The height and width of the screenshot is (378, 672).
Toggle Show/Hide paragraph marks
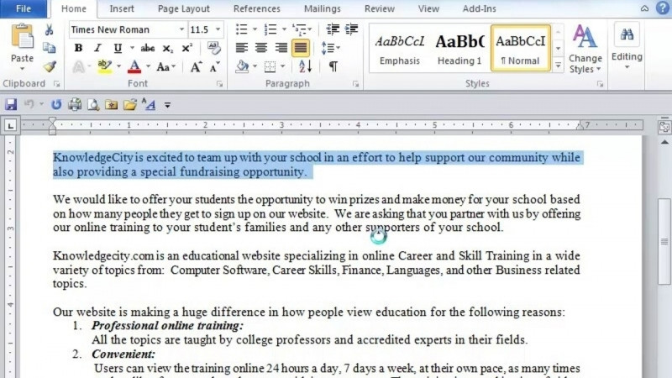[x=333, y=67]
